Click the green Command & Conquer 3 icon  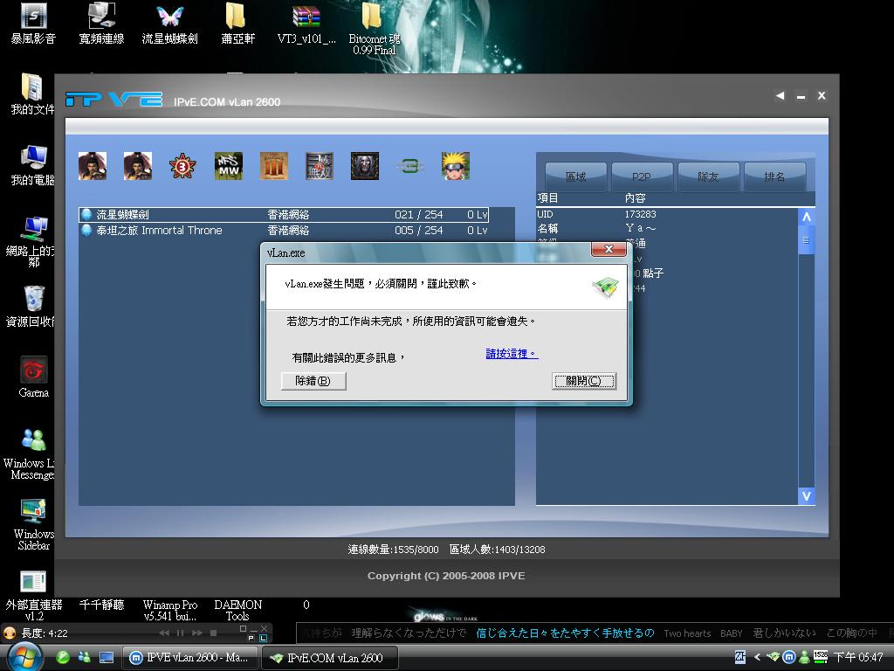point(410,166)
